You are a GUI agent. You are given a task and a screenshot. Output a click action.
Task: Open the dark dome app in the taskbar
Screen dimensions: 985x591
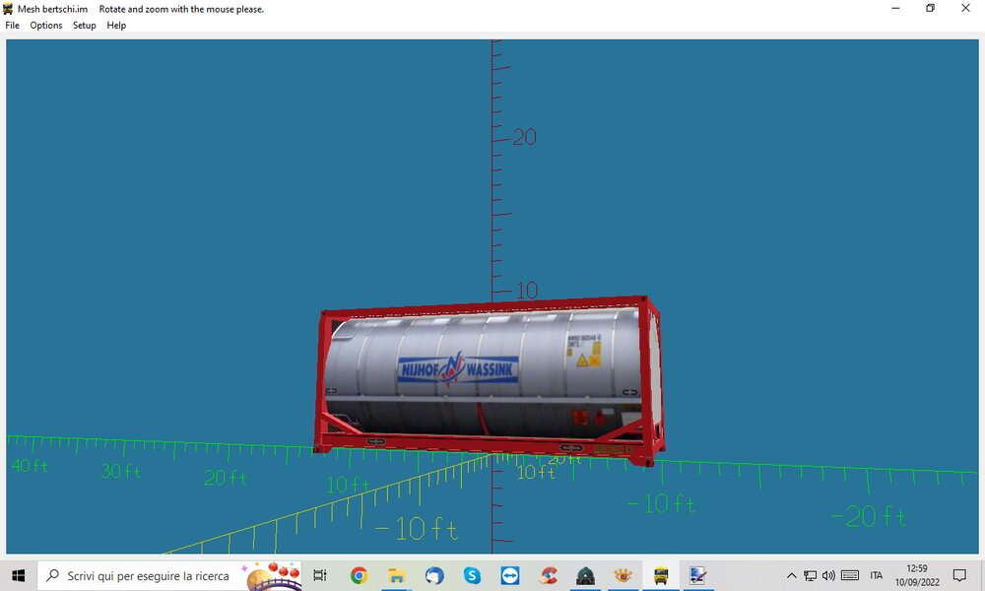[585, 575]
